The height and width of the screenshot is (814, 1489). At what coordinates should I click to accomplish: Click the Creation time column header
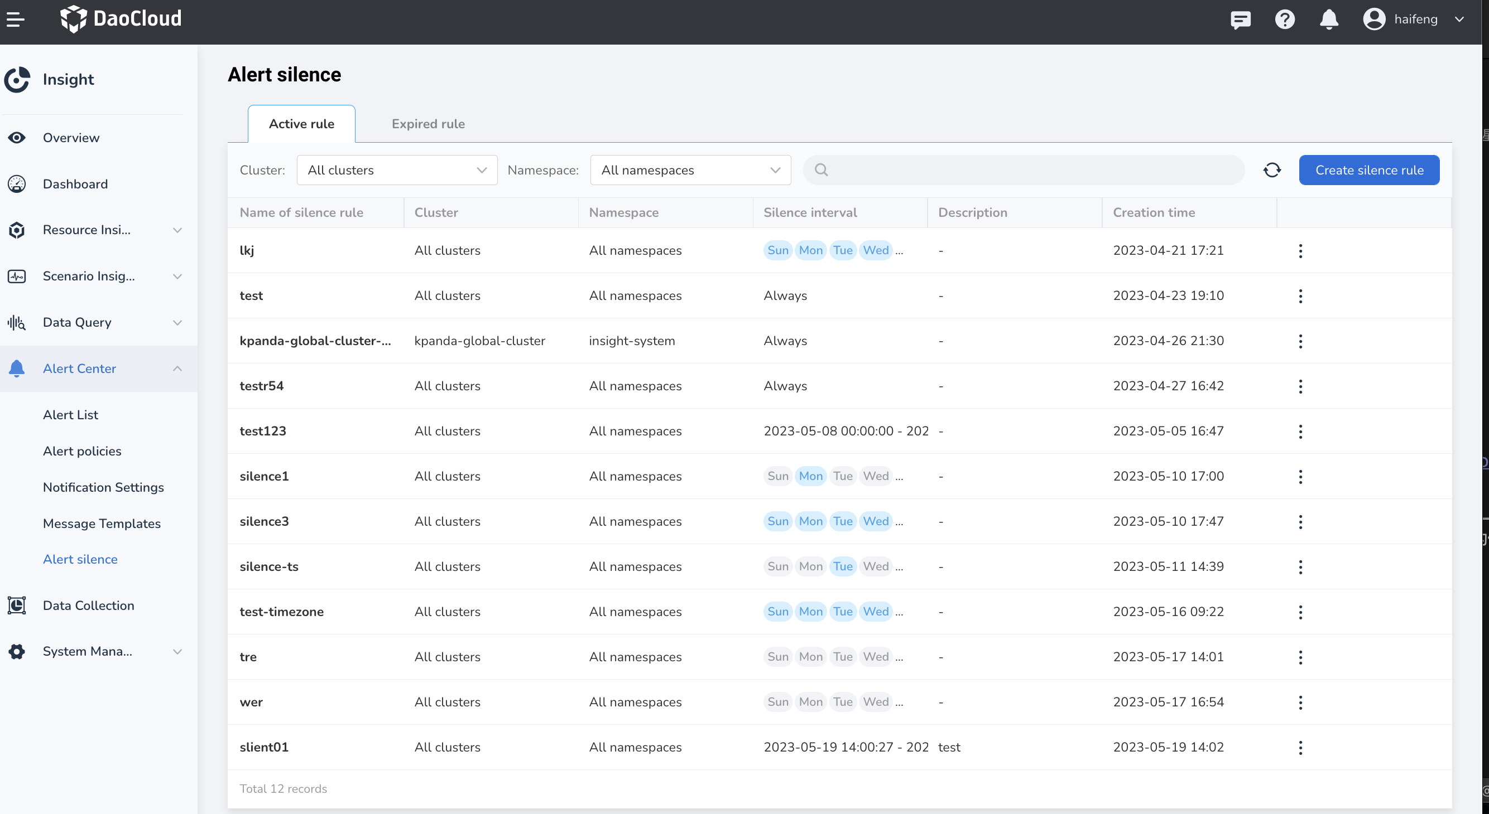(x=1154, y=212)
